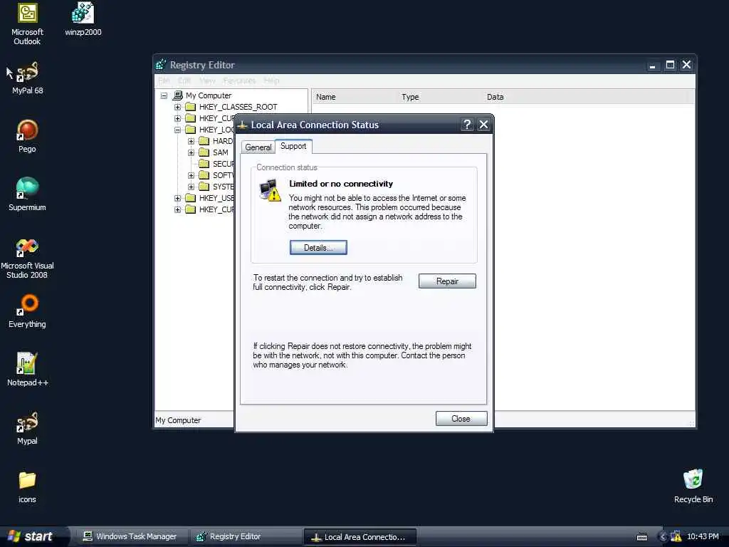
Task: Switch to the General tab
Action: coord(258,147)
